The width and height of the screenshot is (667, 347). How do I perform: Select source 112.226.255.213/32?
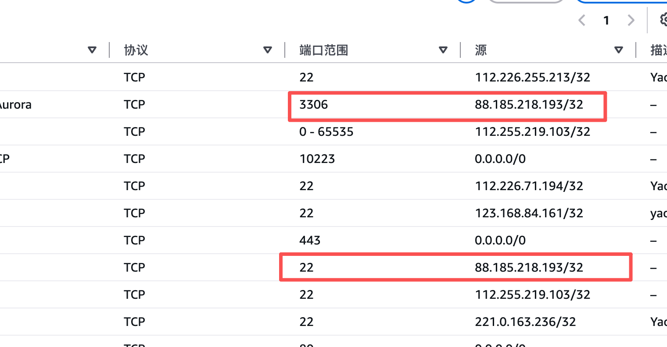(x=532, y=77)
